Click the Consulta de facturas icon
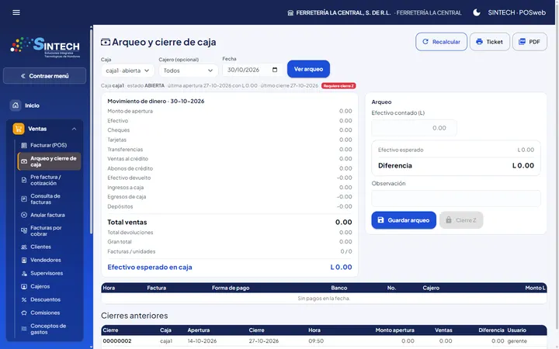Viewport: 559px width, 349px height. [x=24, y=199]
